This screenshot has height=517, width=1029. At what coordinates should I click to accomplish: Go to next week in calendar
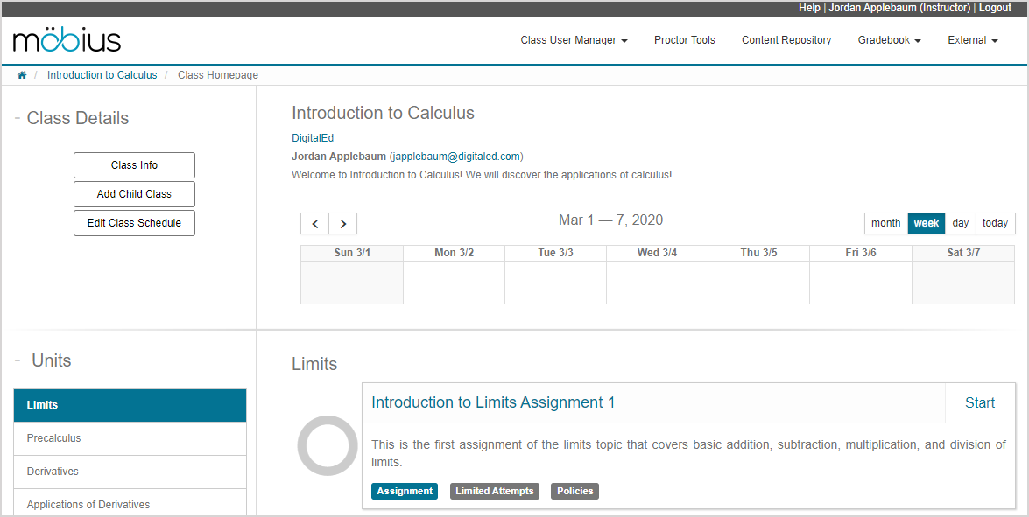click(343, 224)
